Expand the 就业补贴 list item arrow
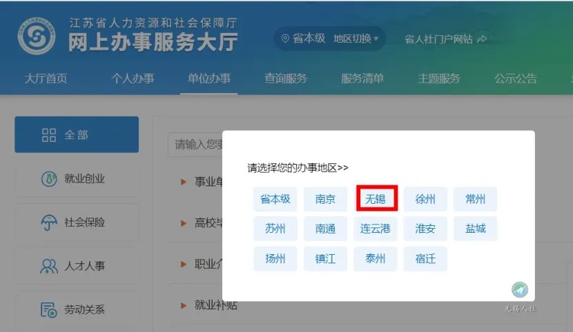 184,305
